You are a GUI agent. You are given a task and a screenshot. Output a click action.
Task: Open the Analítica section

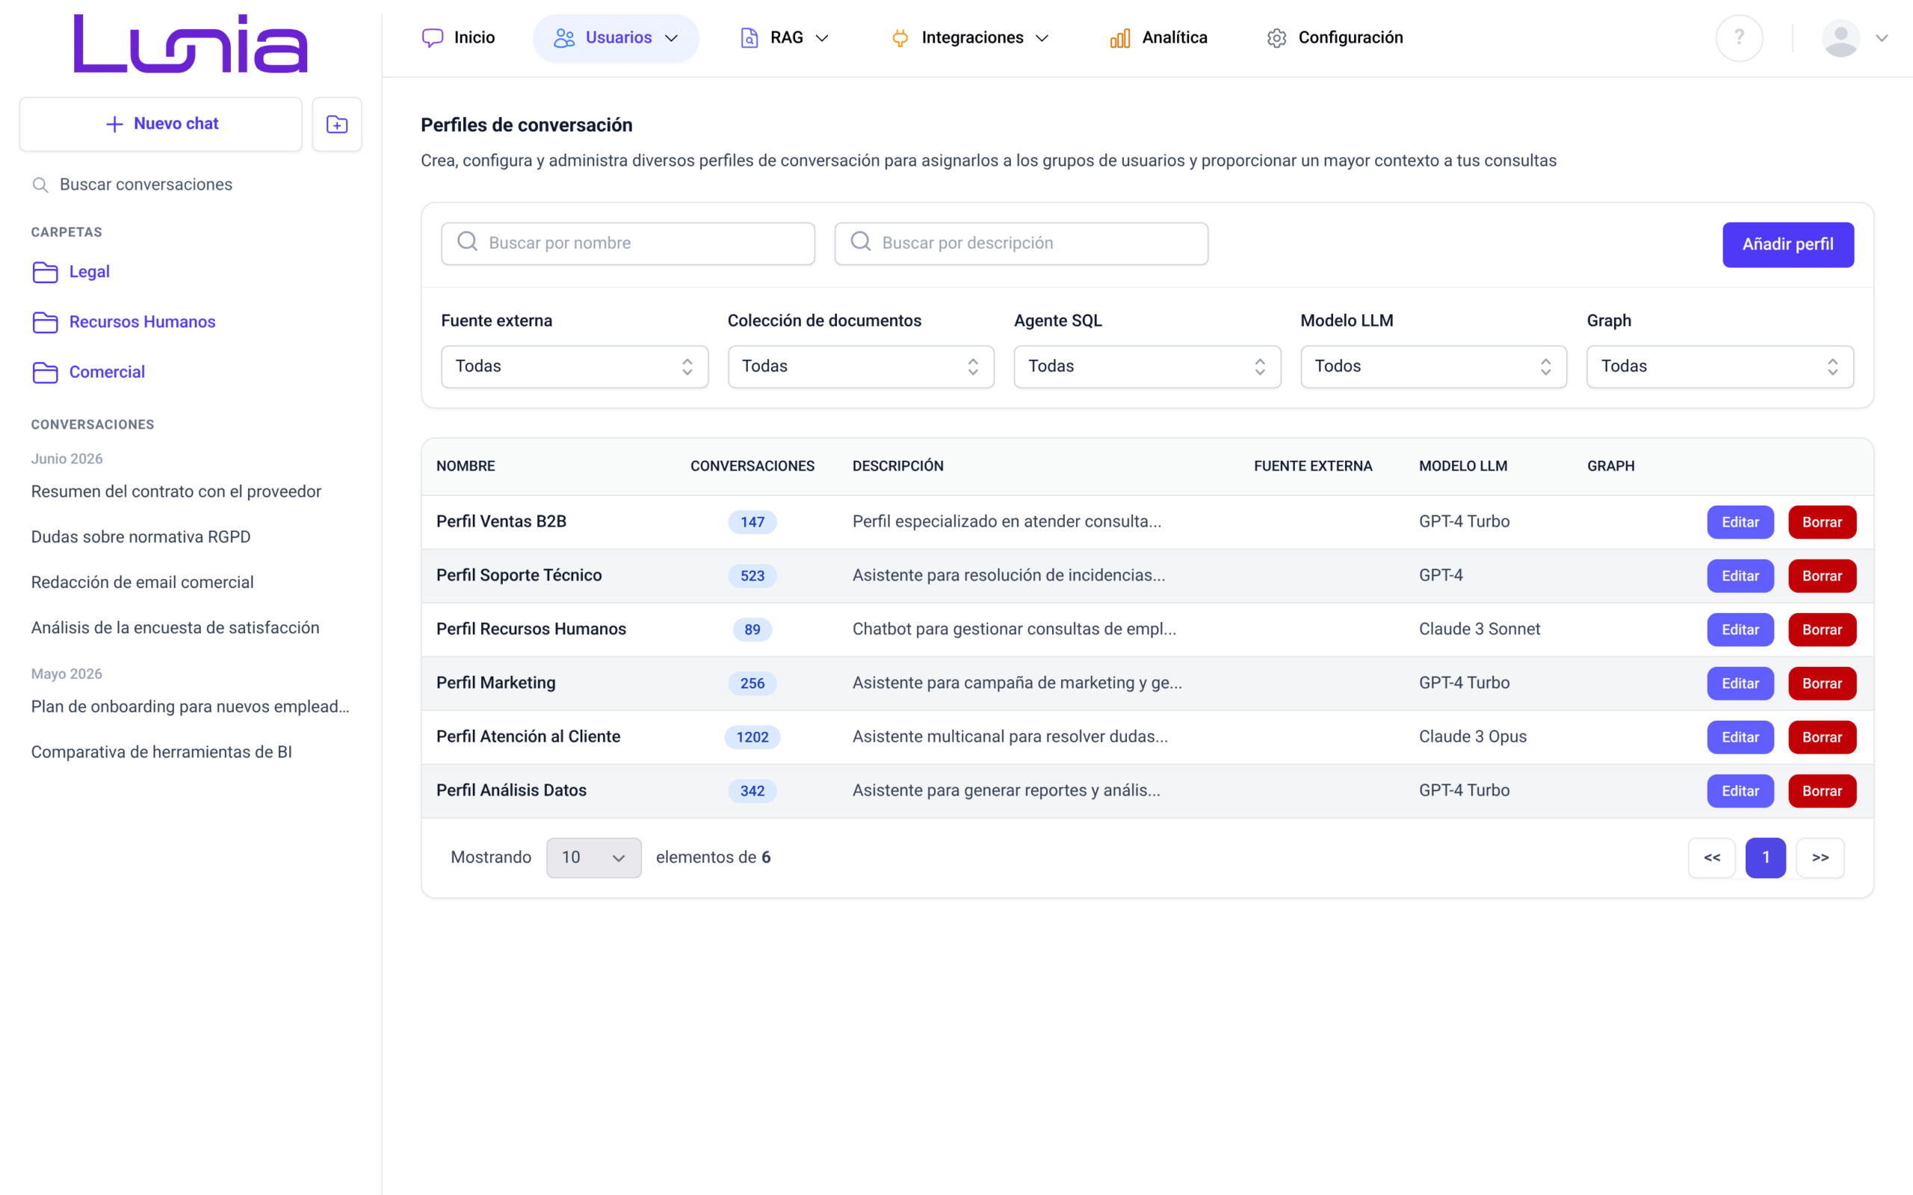pyautogui.click(x=1159, y=38)
